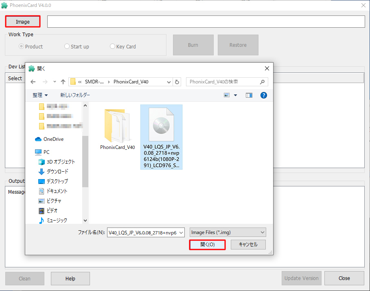370x291 pixels.
Task: Open the 整理 menu
Action: click(x=40, y=95)
